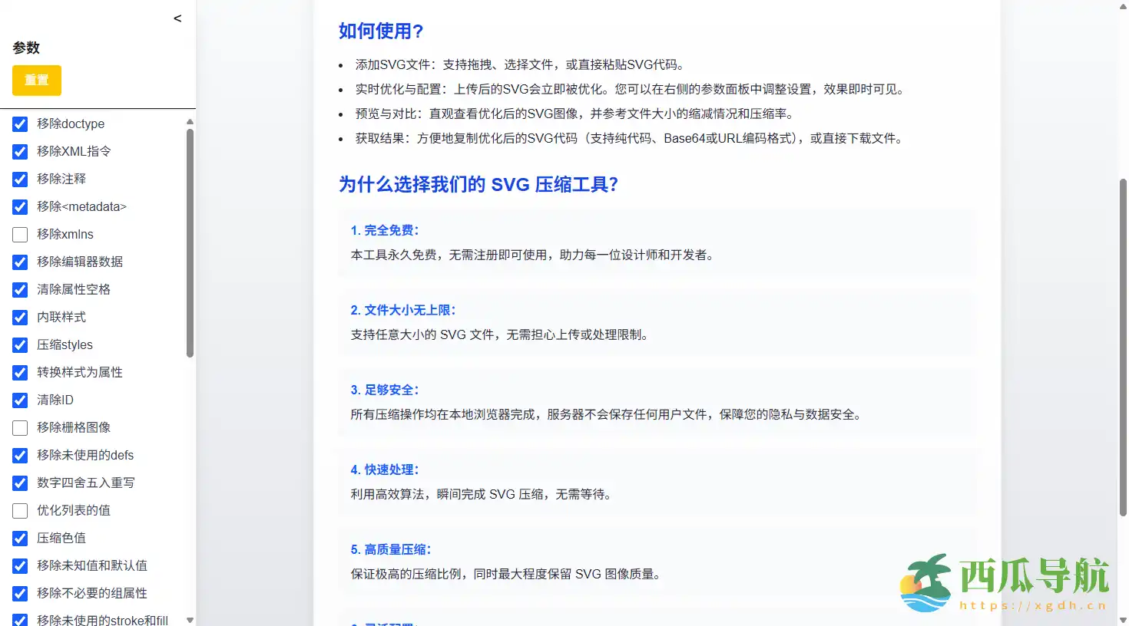Enable the 移除xmlns checkbox

coord(20,235)
